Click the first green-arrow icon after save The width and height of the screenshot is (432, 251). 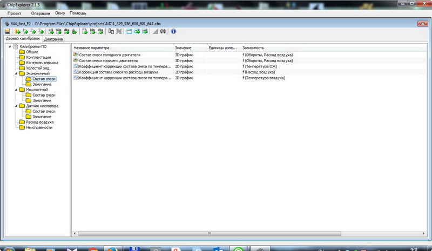[x=18, y=31]
